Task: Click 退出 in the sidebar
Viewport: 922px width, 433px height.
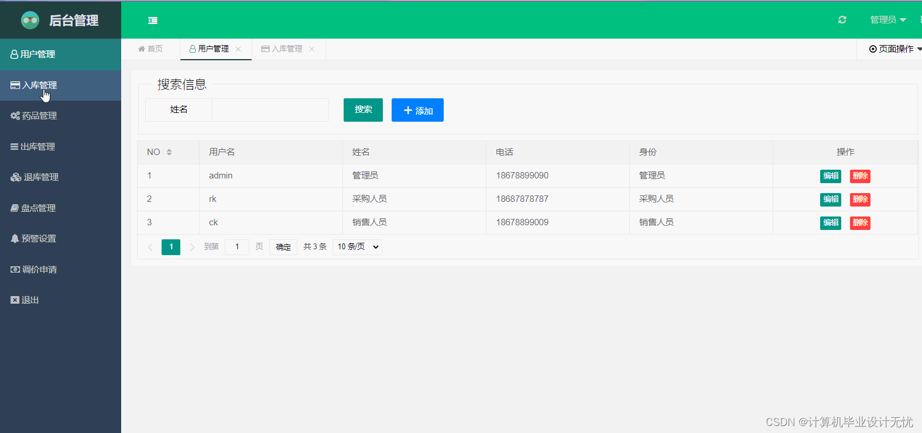Action: tap(60, 300)
